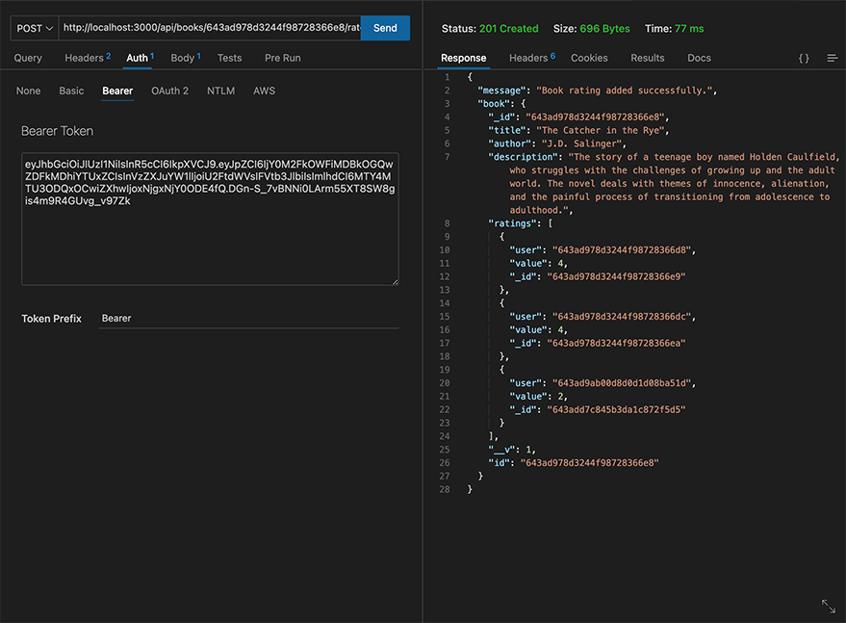Image resolution: width=846 pixels, height=623 pixels.
Task: Select the Auth tab
Action: (x=140, y=58)
